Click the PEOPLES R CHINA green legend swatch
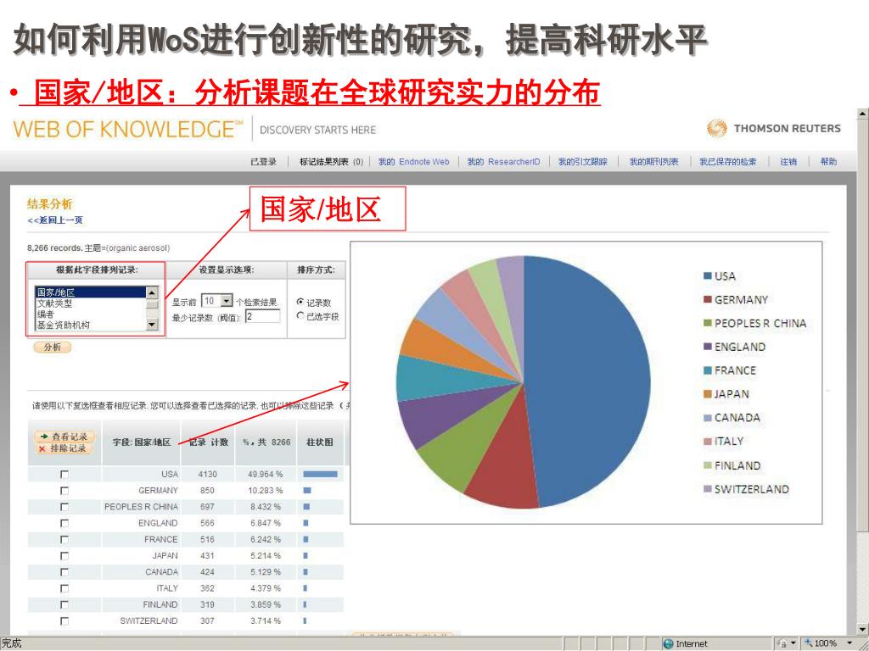 [707, 323]
